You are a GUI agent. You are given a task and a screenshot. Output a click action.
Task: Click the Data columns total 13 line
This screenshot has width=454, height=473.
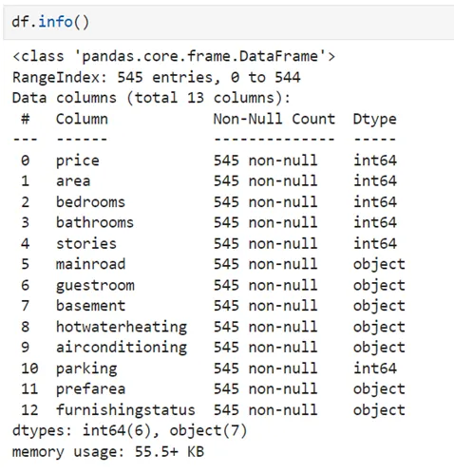coord(151,98)
